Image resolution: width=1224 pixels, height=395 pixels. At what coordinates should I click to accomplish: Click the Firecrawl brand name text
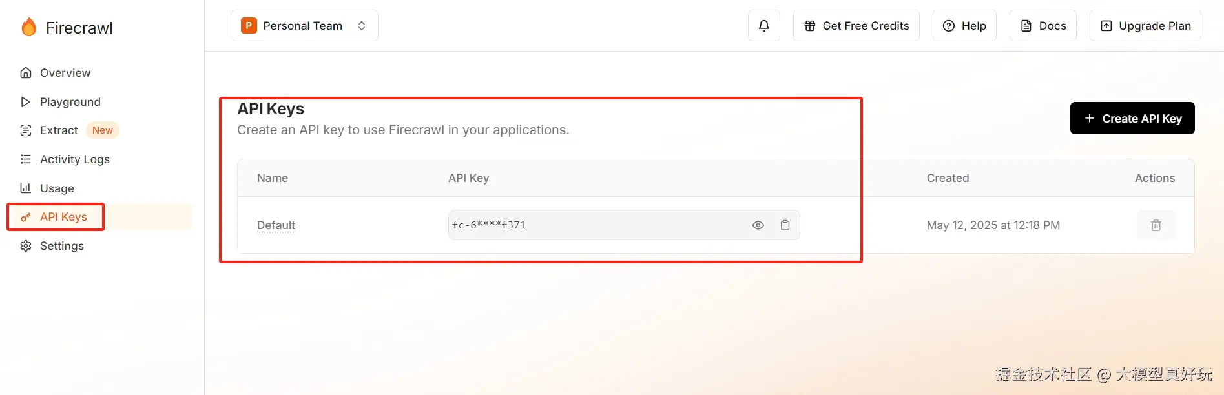pos(79,28)
